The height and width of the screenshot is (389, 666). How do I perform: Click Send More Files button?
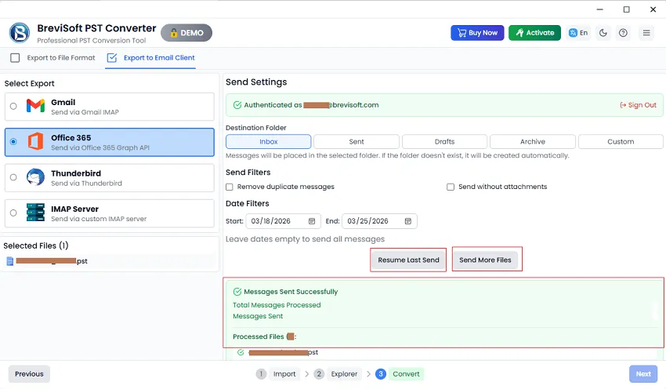tap(485, 260)
